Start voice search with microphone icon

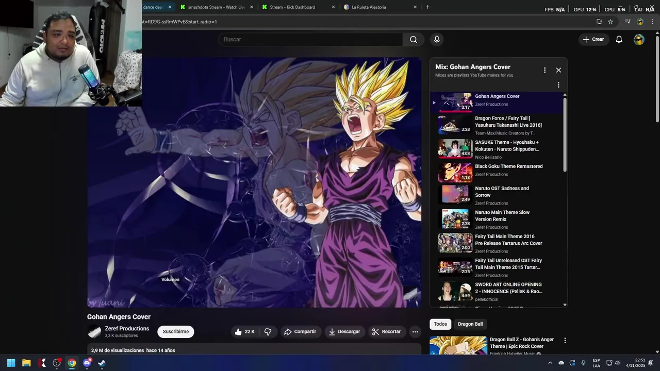point(437,40)
